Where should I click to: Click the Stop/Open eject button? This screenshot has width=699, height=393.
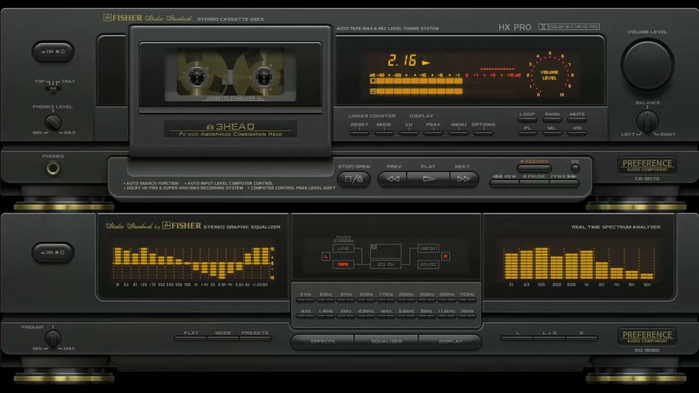tap(354, 178)
